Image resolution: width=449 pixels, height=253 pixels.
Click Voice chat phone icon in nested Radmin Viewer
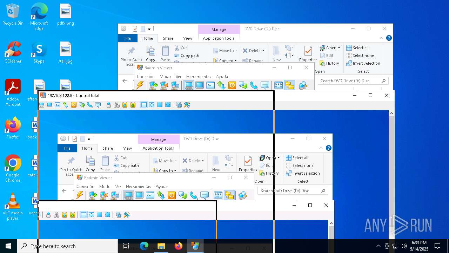(x=194, y=195)
